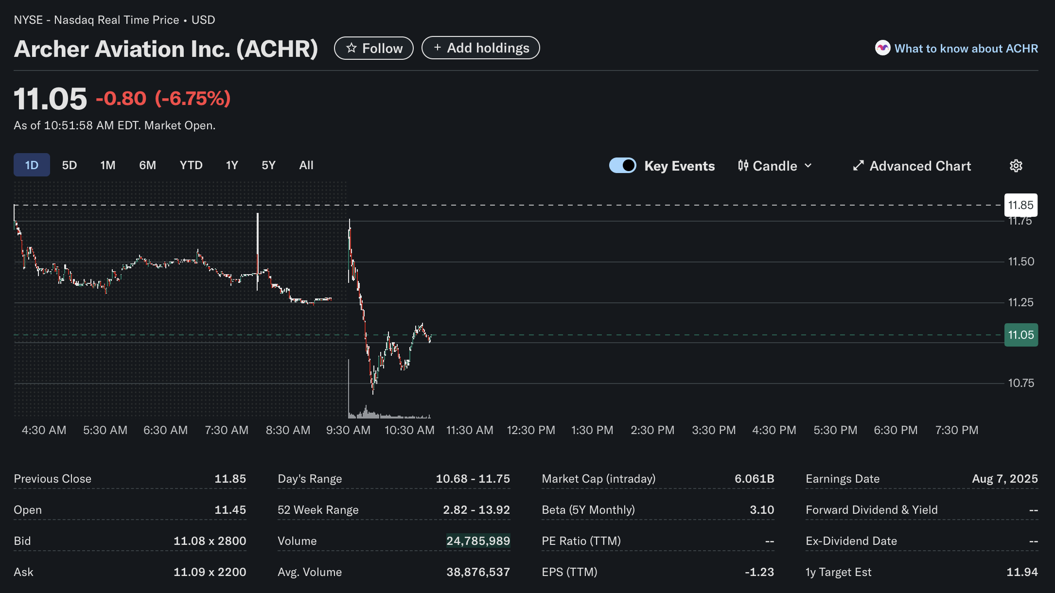Click the -0.80 price change value
1055x593 pixels.
point(121,98)
